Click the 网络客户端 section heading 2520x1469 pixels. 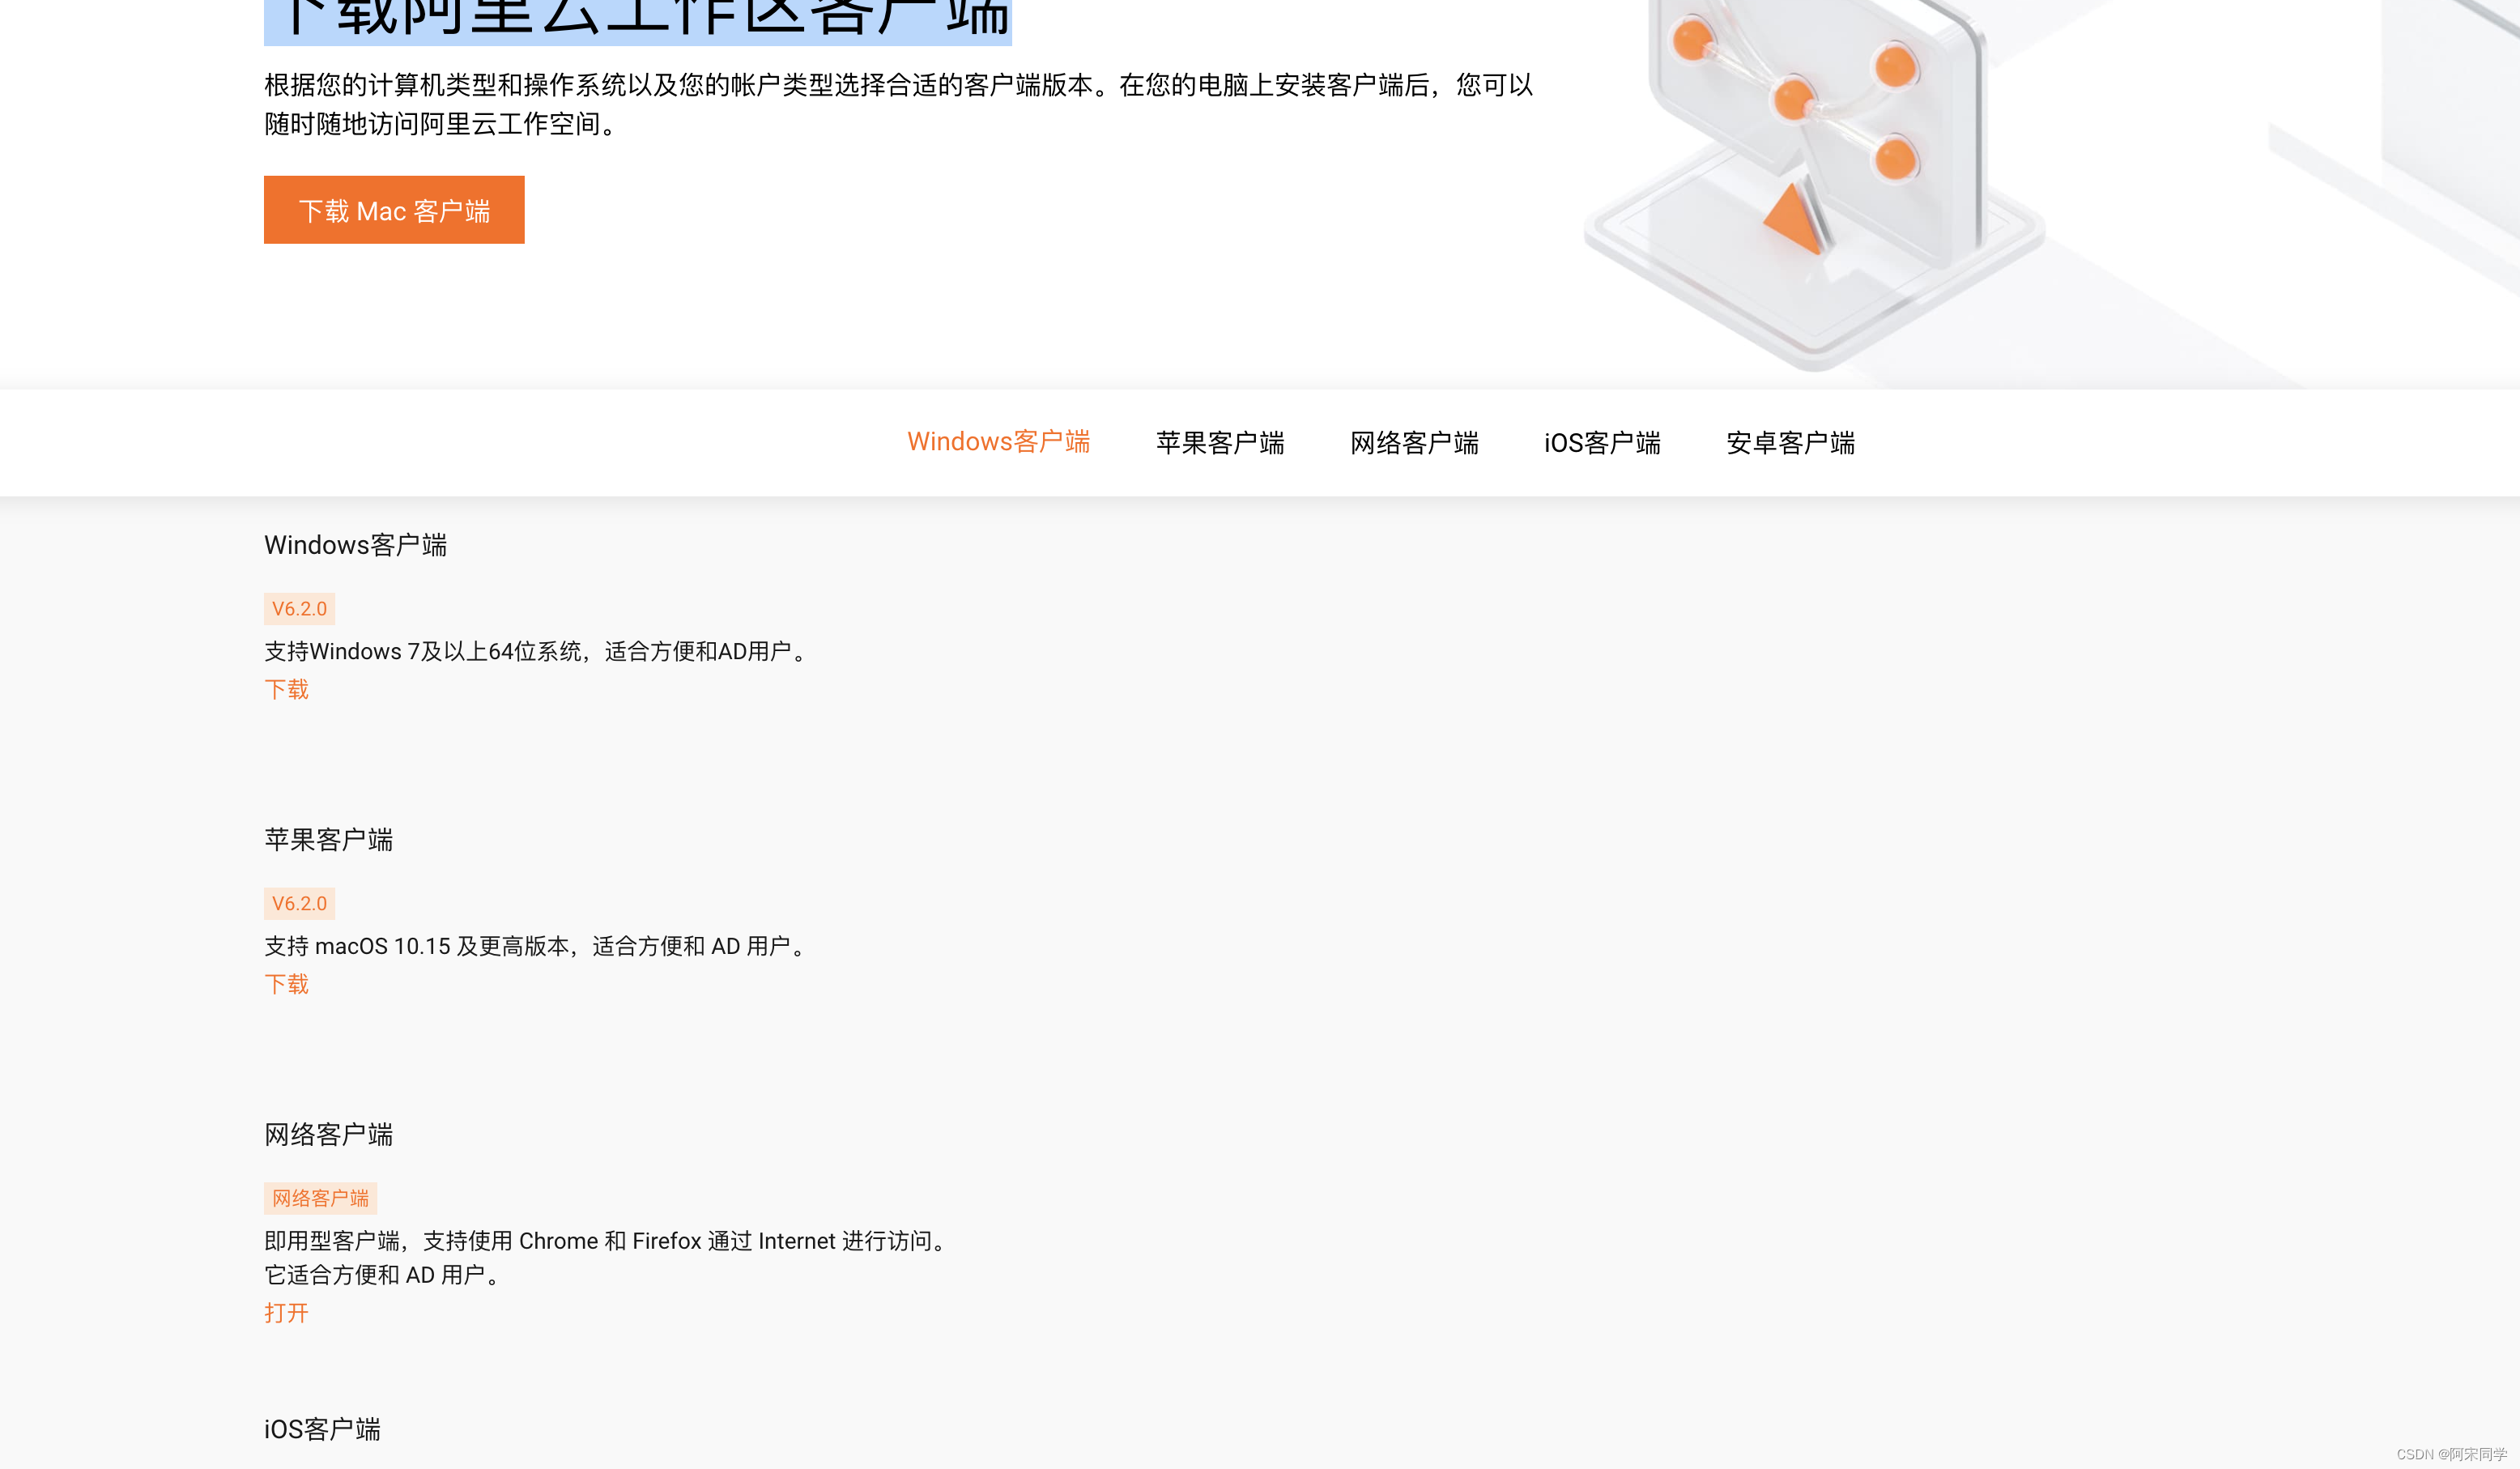tap(328, 1134)
